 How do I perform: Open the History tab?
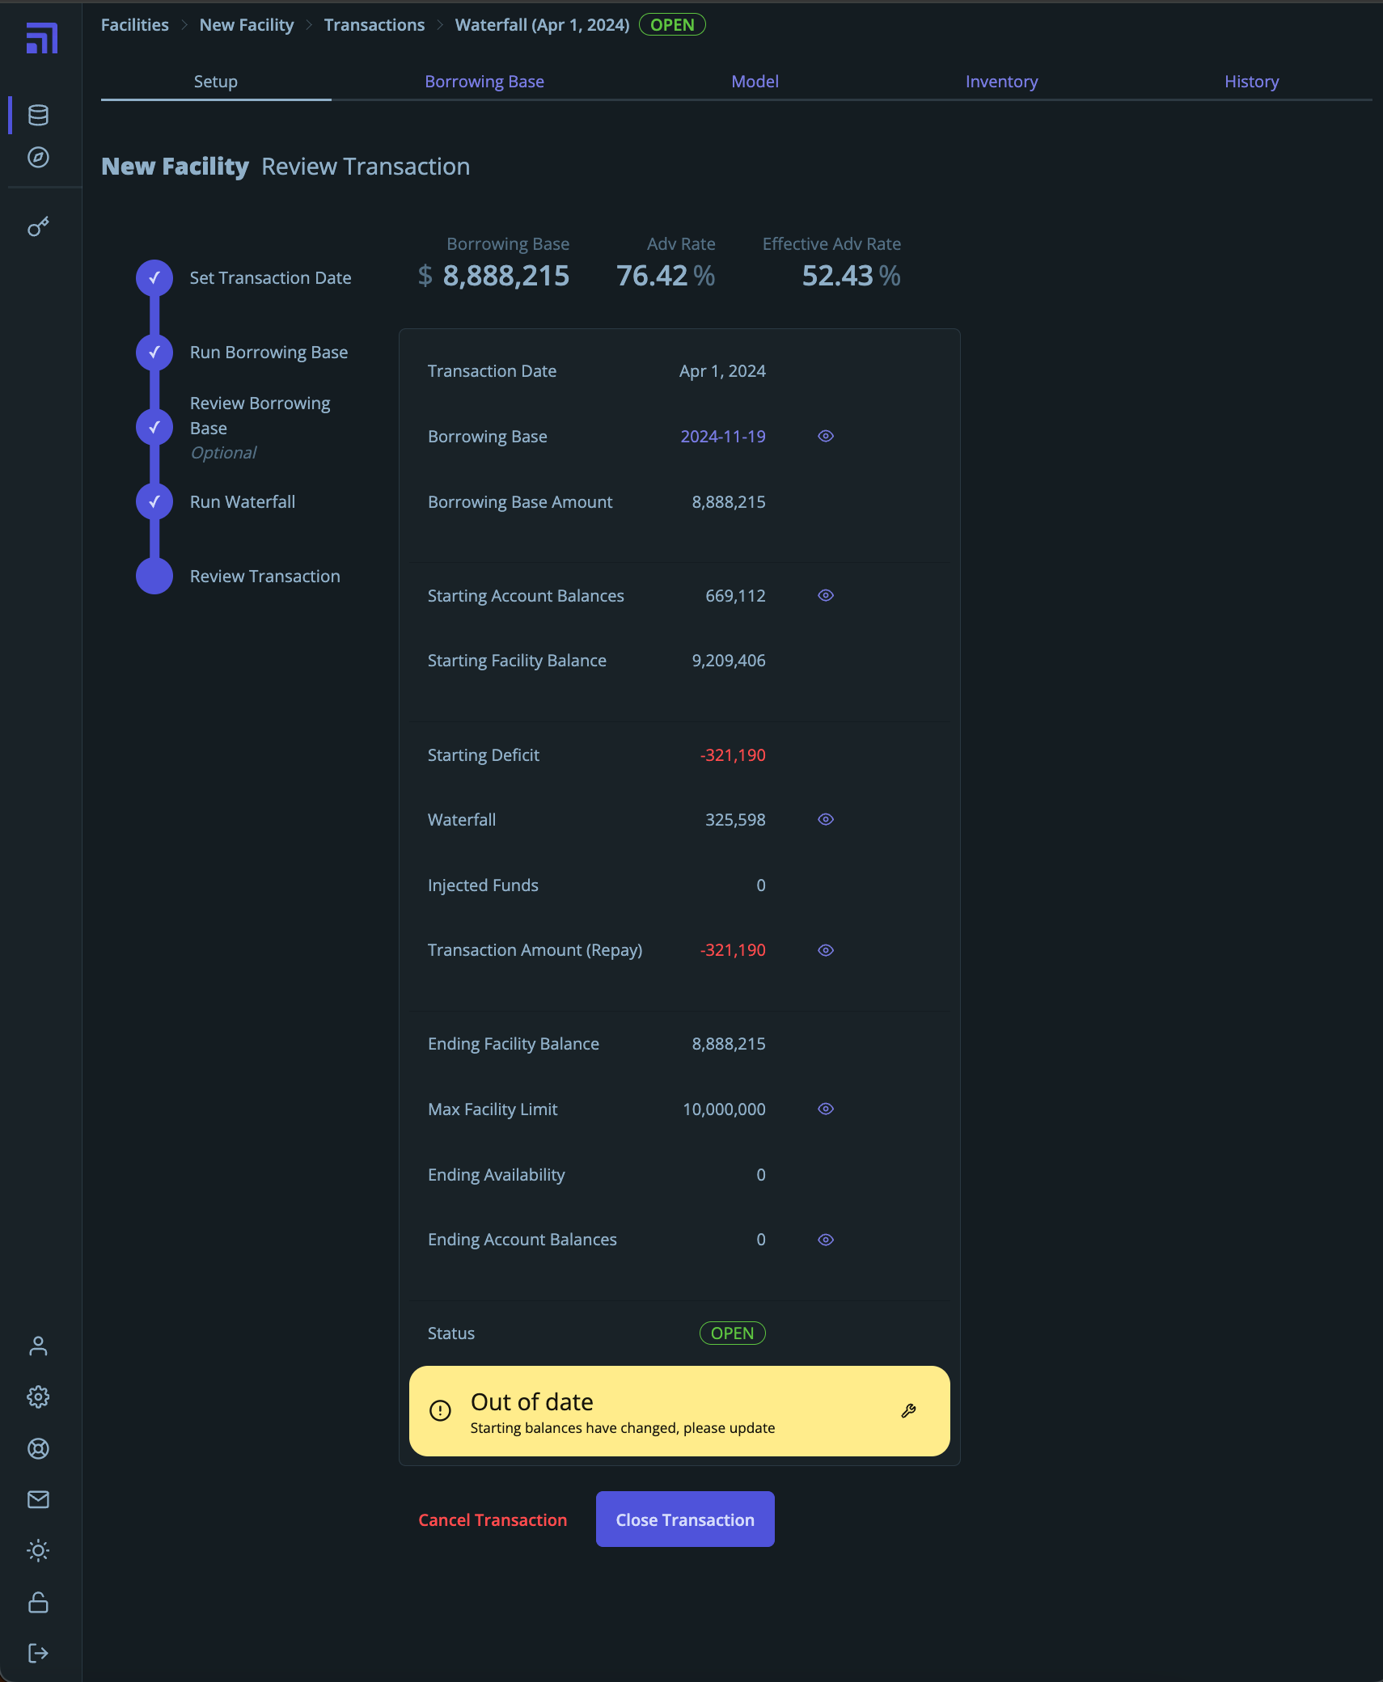1250,82
